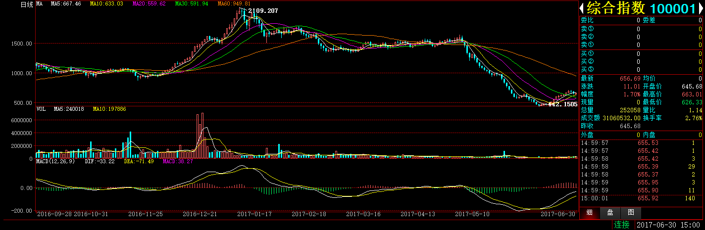Click the 1500.00 price axis label
705x230 pixels.
tap(22, 44)
